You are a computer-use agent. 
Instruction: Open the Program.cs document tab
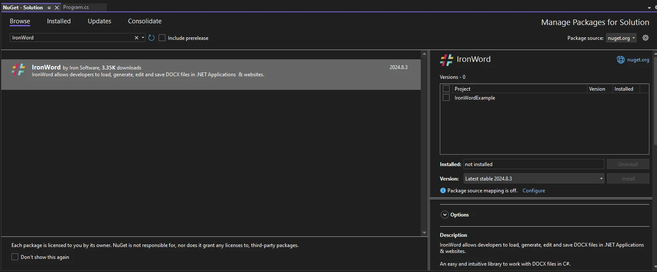click(76, 8)
